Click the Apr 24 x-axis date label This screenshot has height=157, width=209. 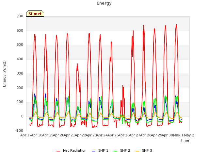[102, 135]
